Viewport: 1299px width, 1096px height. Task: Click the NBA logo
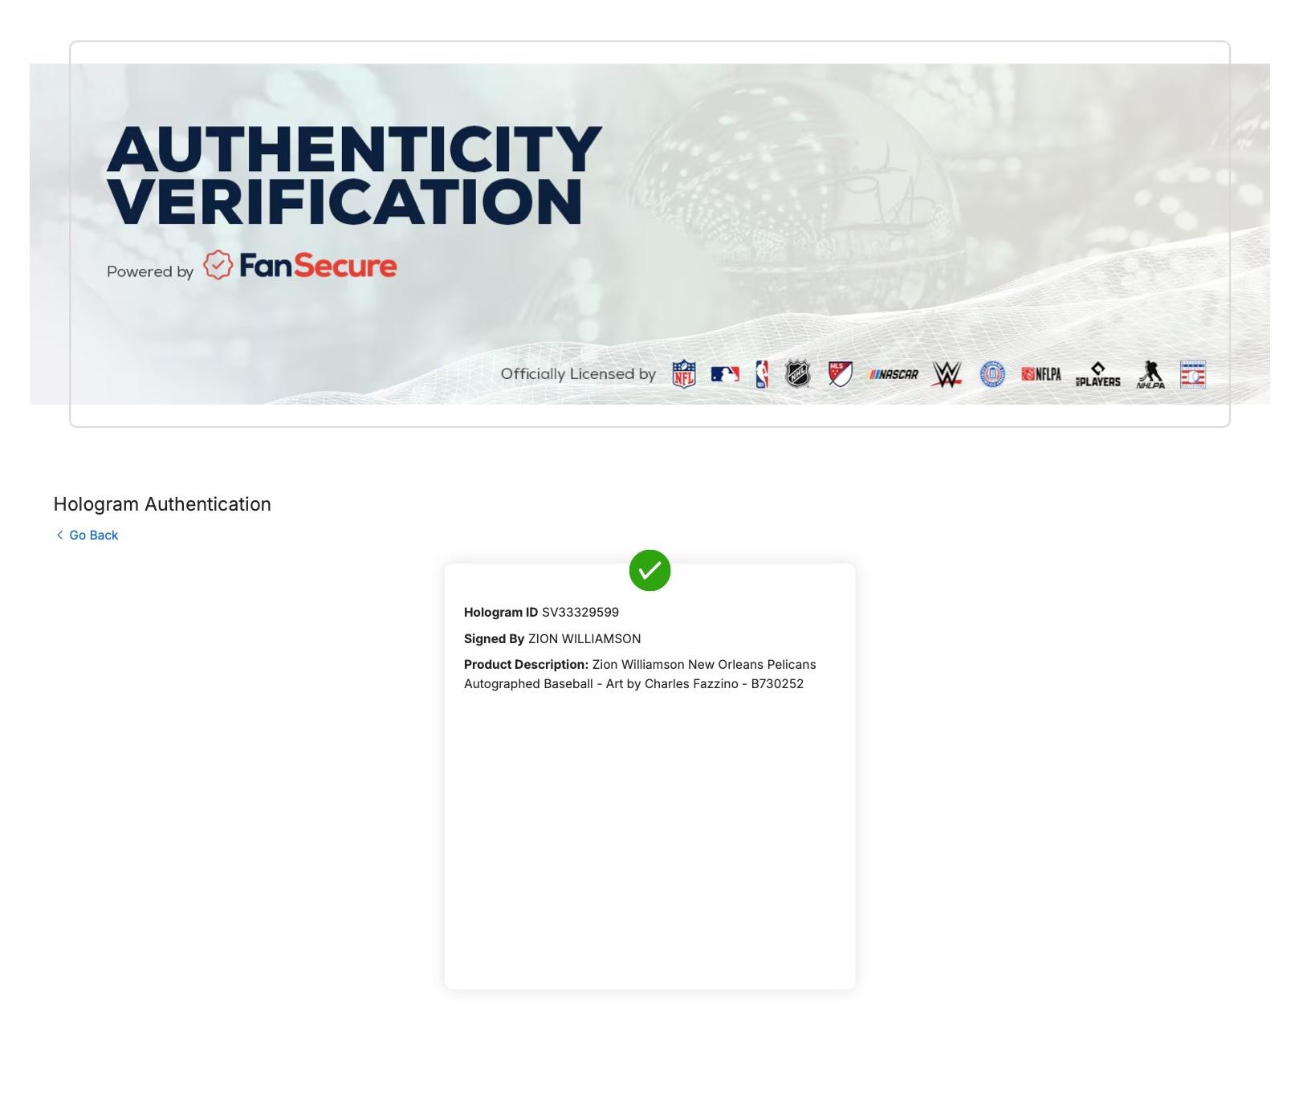762,374
